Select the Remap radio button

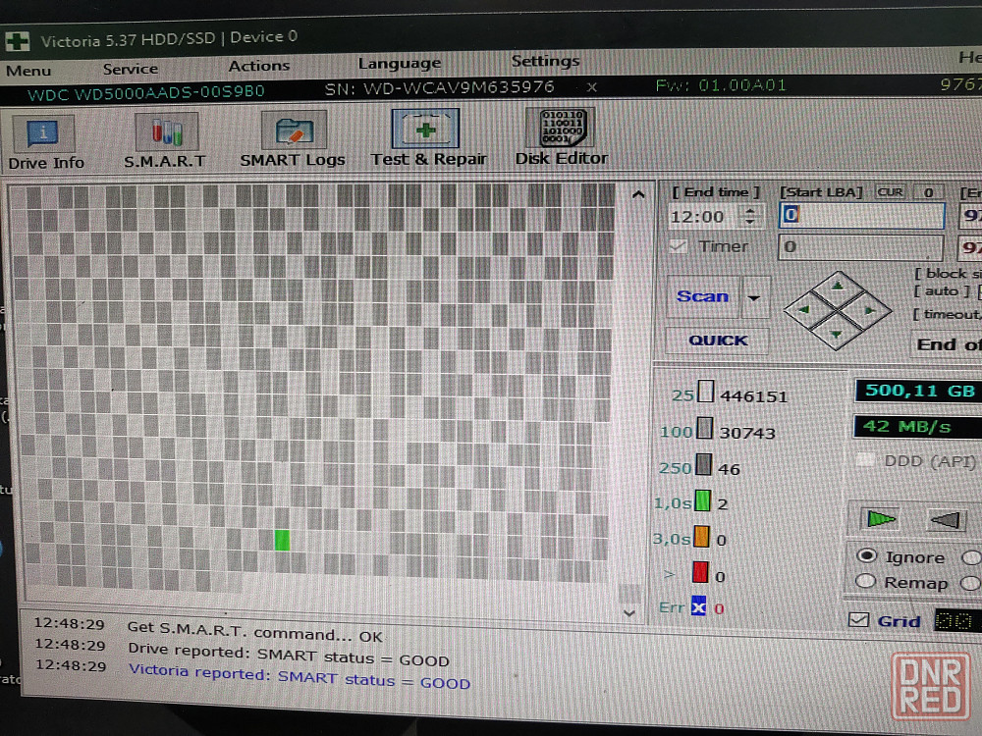[x=865, y=581]
